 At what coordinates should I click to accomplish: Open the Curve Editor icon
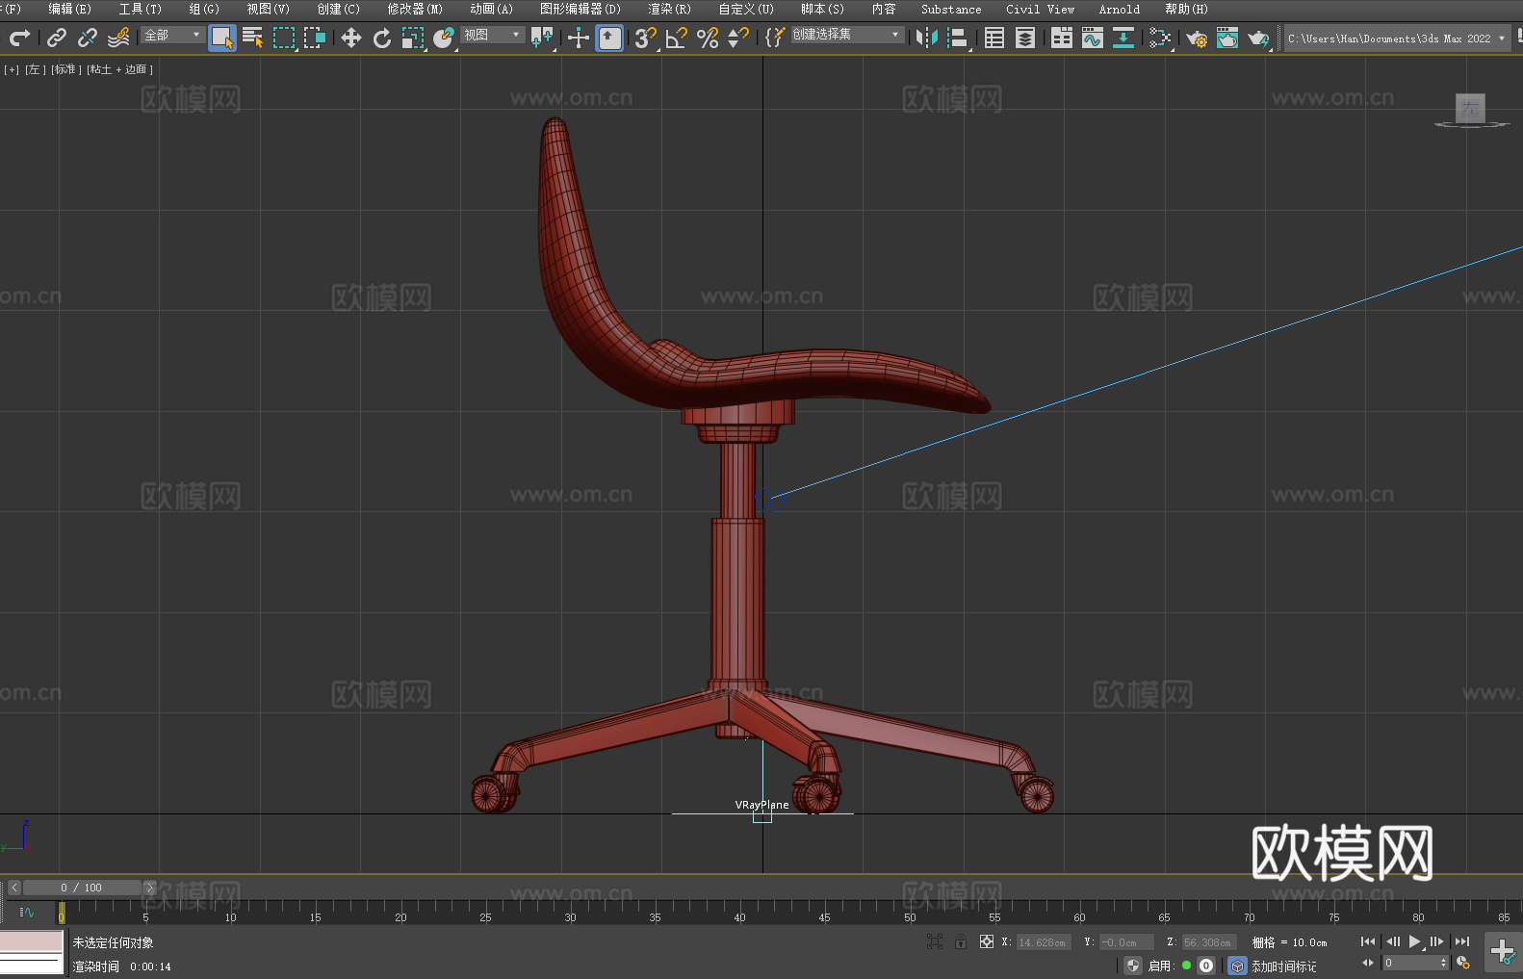click(1093, 38)
